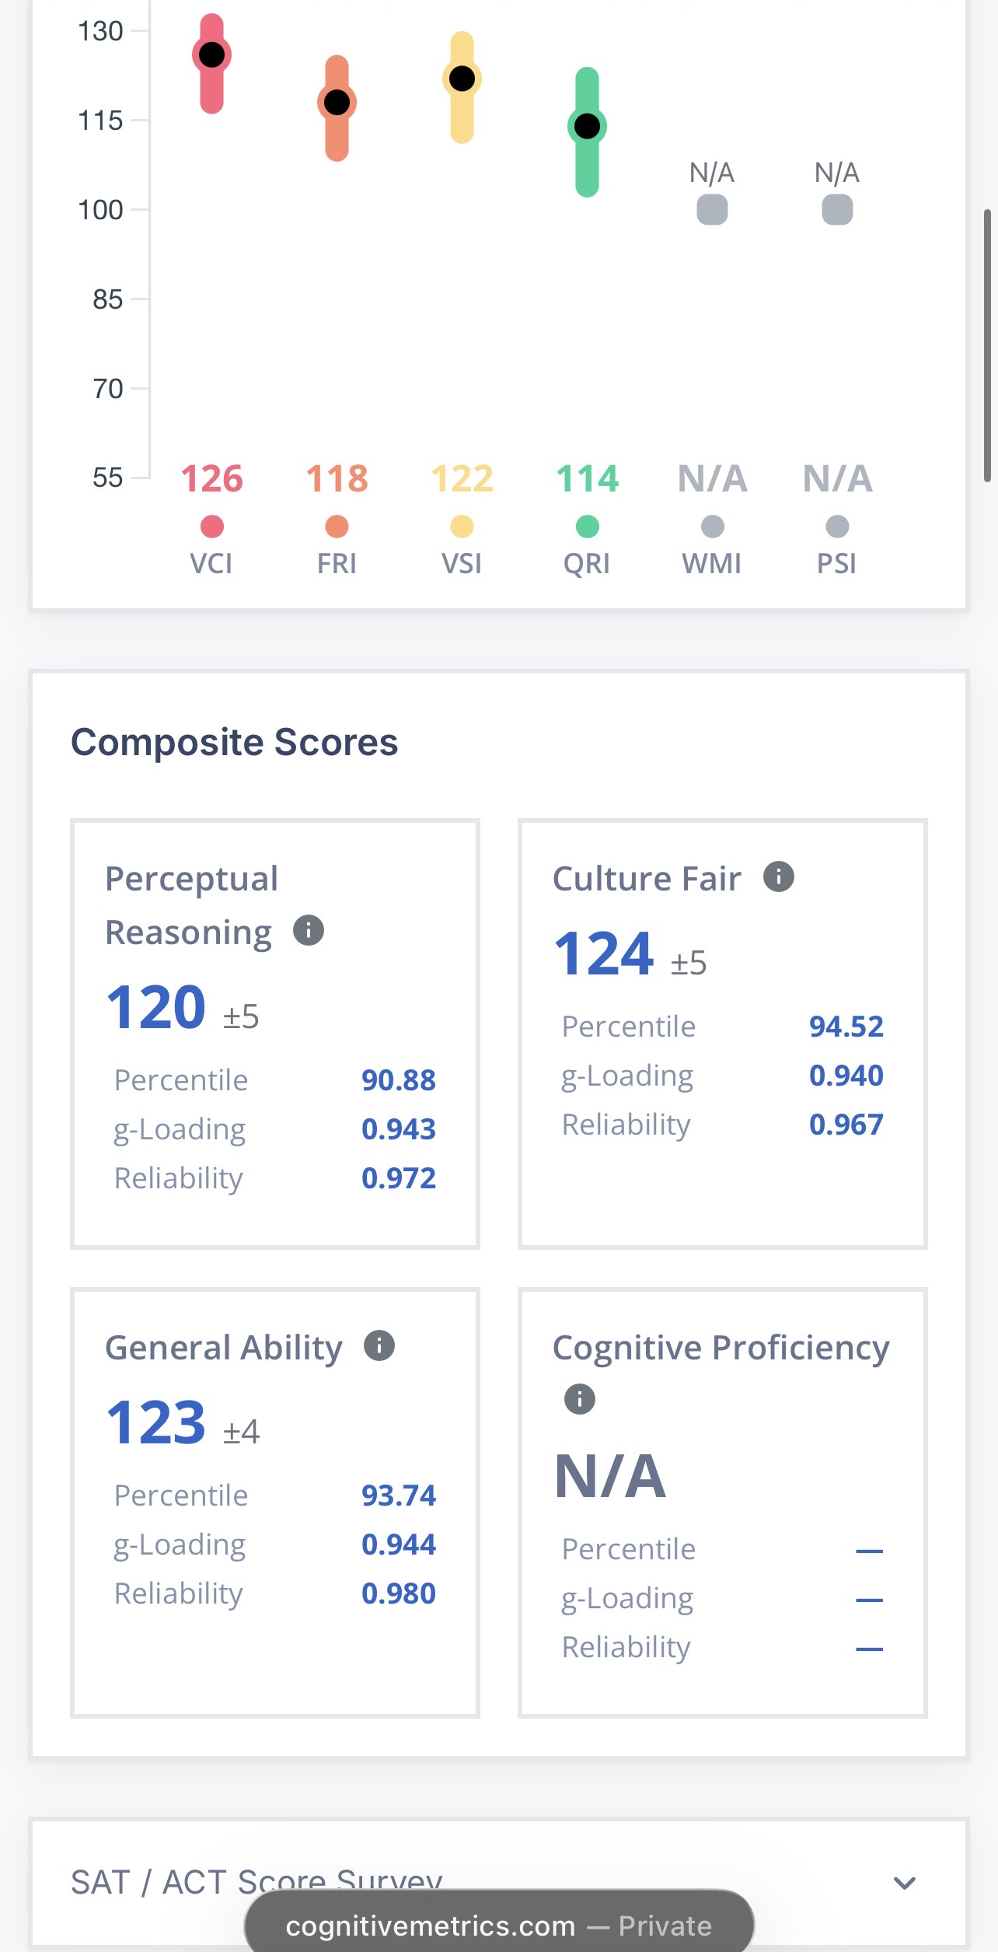Image resolution: width=998 pixels, height=1952 pixels.
Task: Open the Culture Fair info icon
Action: tap(779, 876)
